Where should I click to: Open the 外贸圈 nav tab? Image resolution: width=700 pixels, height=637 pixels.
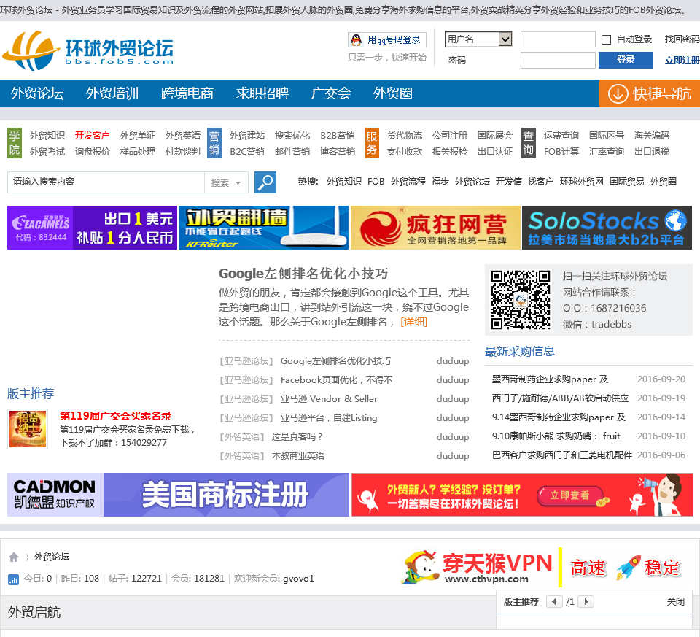pos(393,93)
